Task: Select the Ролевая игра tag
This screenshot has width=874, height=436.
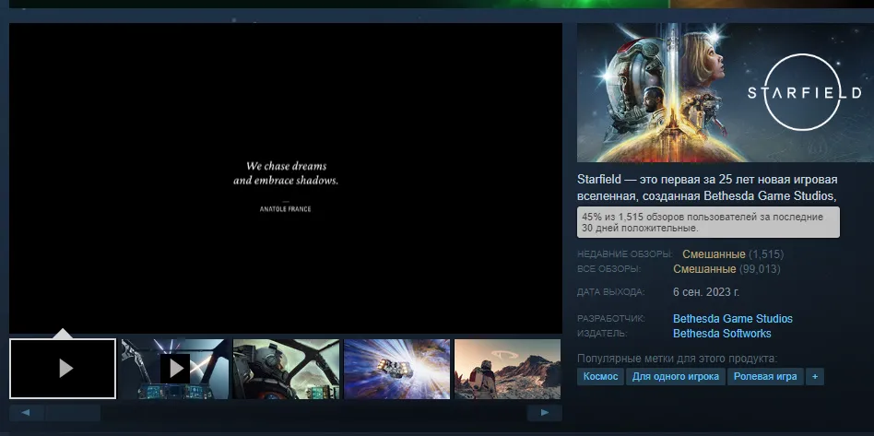Action: click(x=765, y=376)
